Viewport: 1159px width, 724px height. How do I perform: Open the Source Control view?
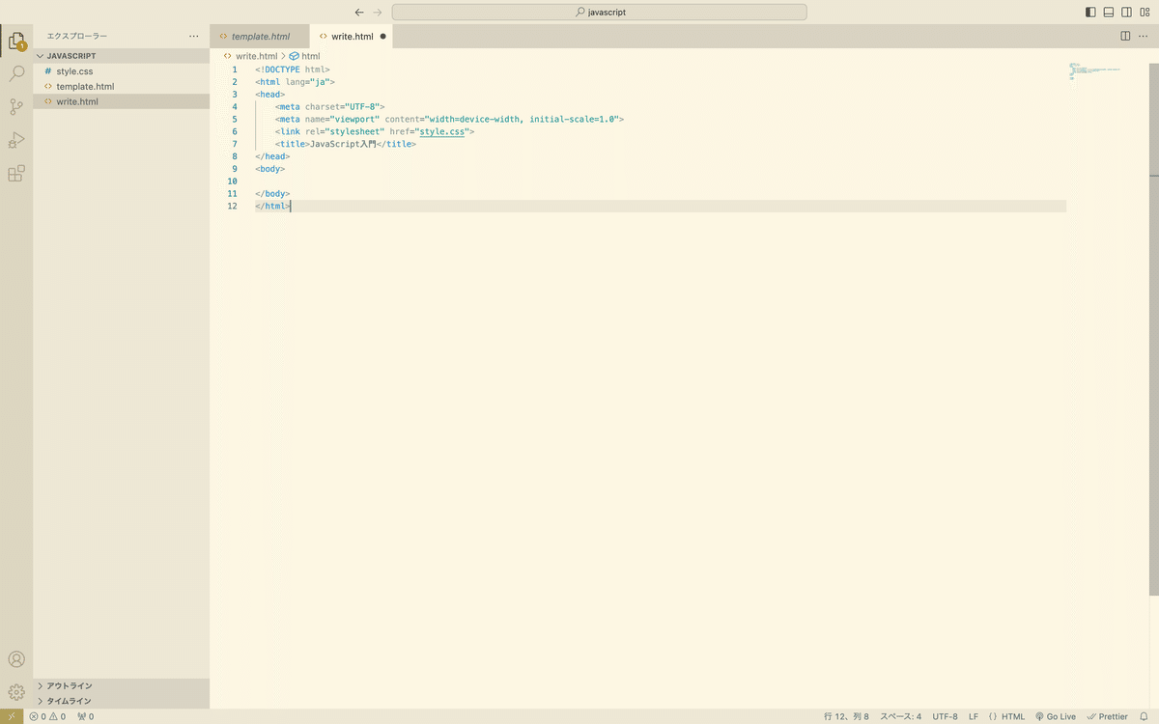point(16,107)
